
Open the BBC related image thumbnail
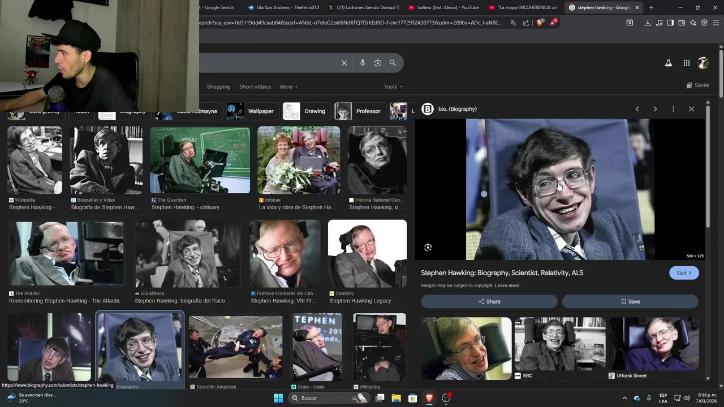click(559, 344)
